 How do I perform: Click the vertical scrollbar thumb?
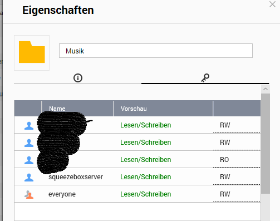pos(266,144)
